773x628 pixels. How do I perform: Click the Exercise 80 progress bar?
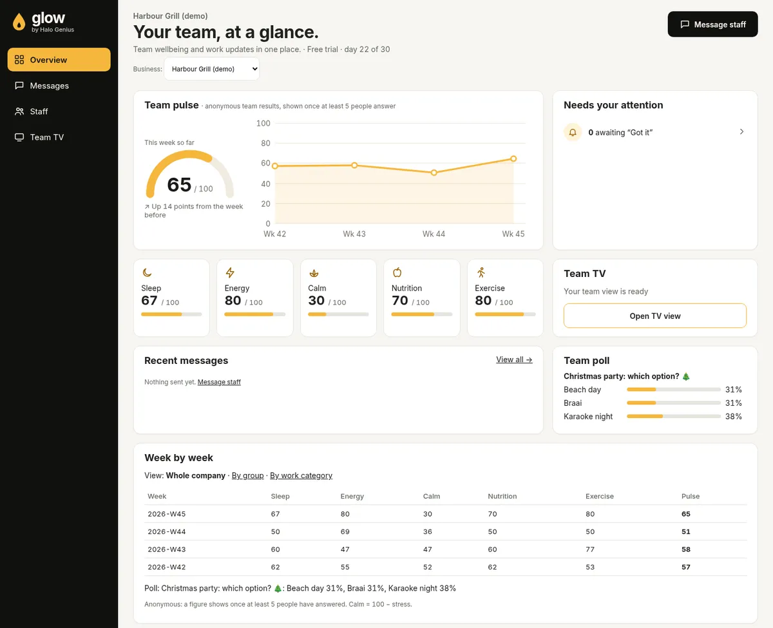[505, 314]
